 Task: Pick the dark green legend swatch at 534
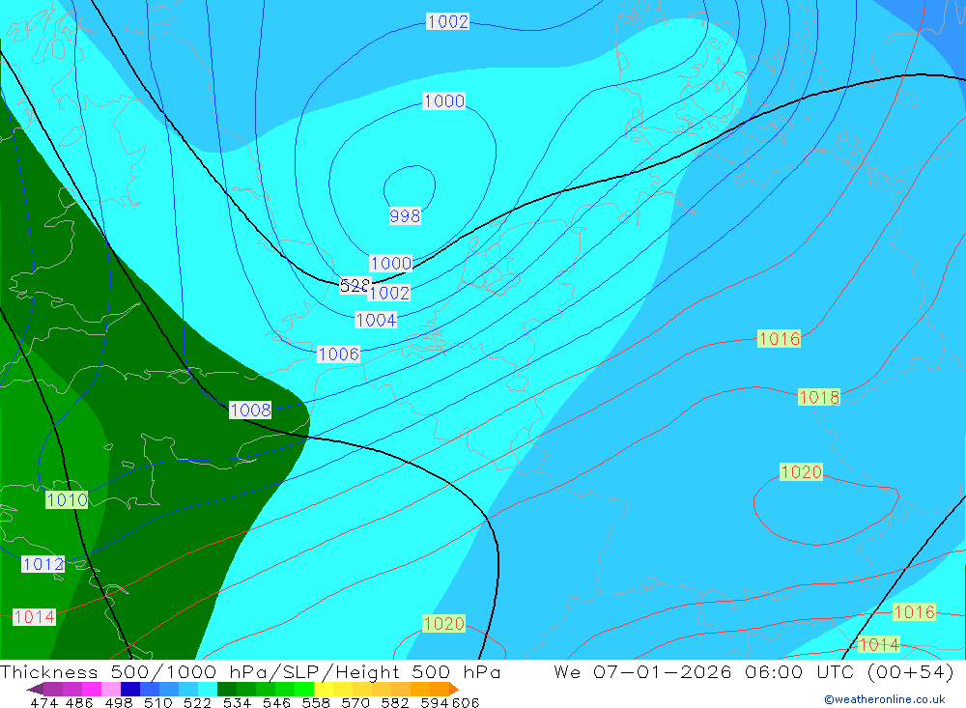(227, 689)
